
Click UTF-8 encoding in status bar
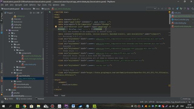[x=152, y=102]
